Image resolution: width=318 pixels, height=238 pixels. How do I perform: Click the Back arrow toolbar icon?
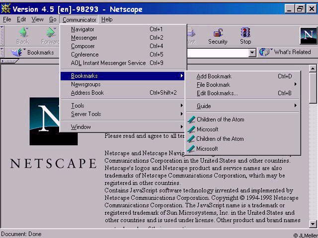(x=24, y=32)
